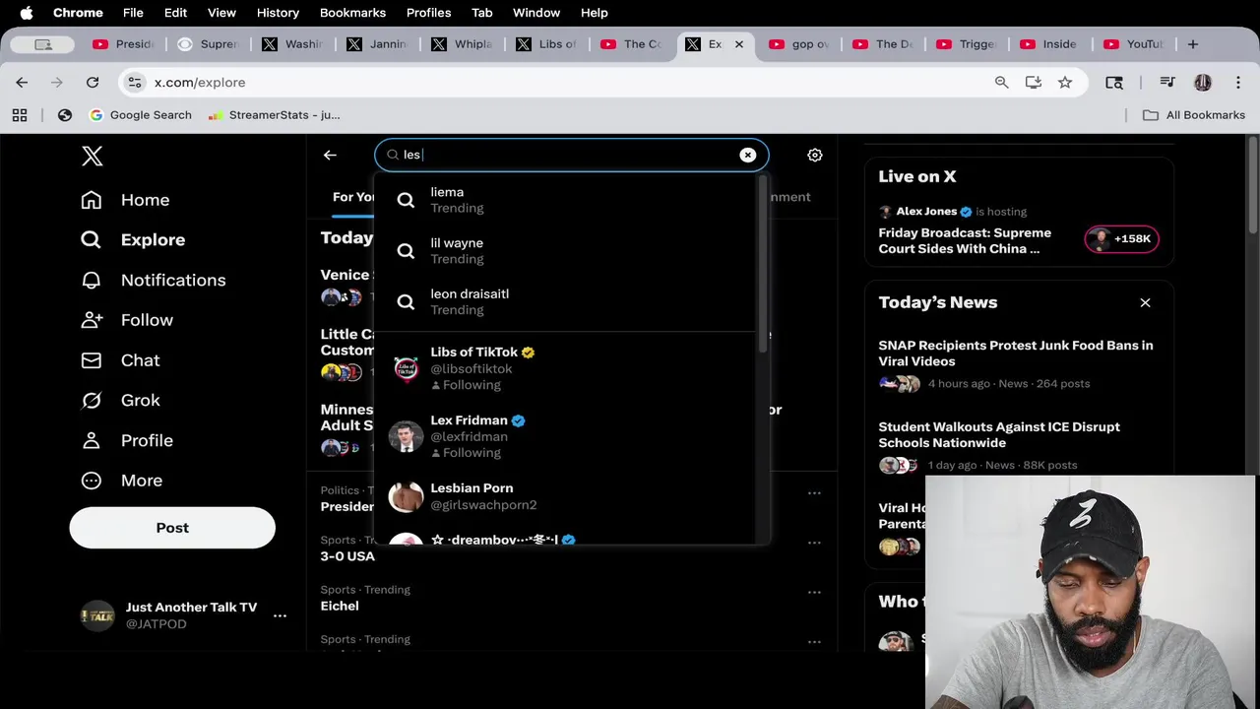
Task: Open the Bookmarks menu in menu bar
Action: (x=352, y=13)
